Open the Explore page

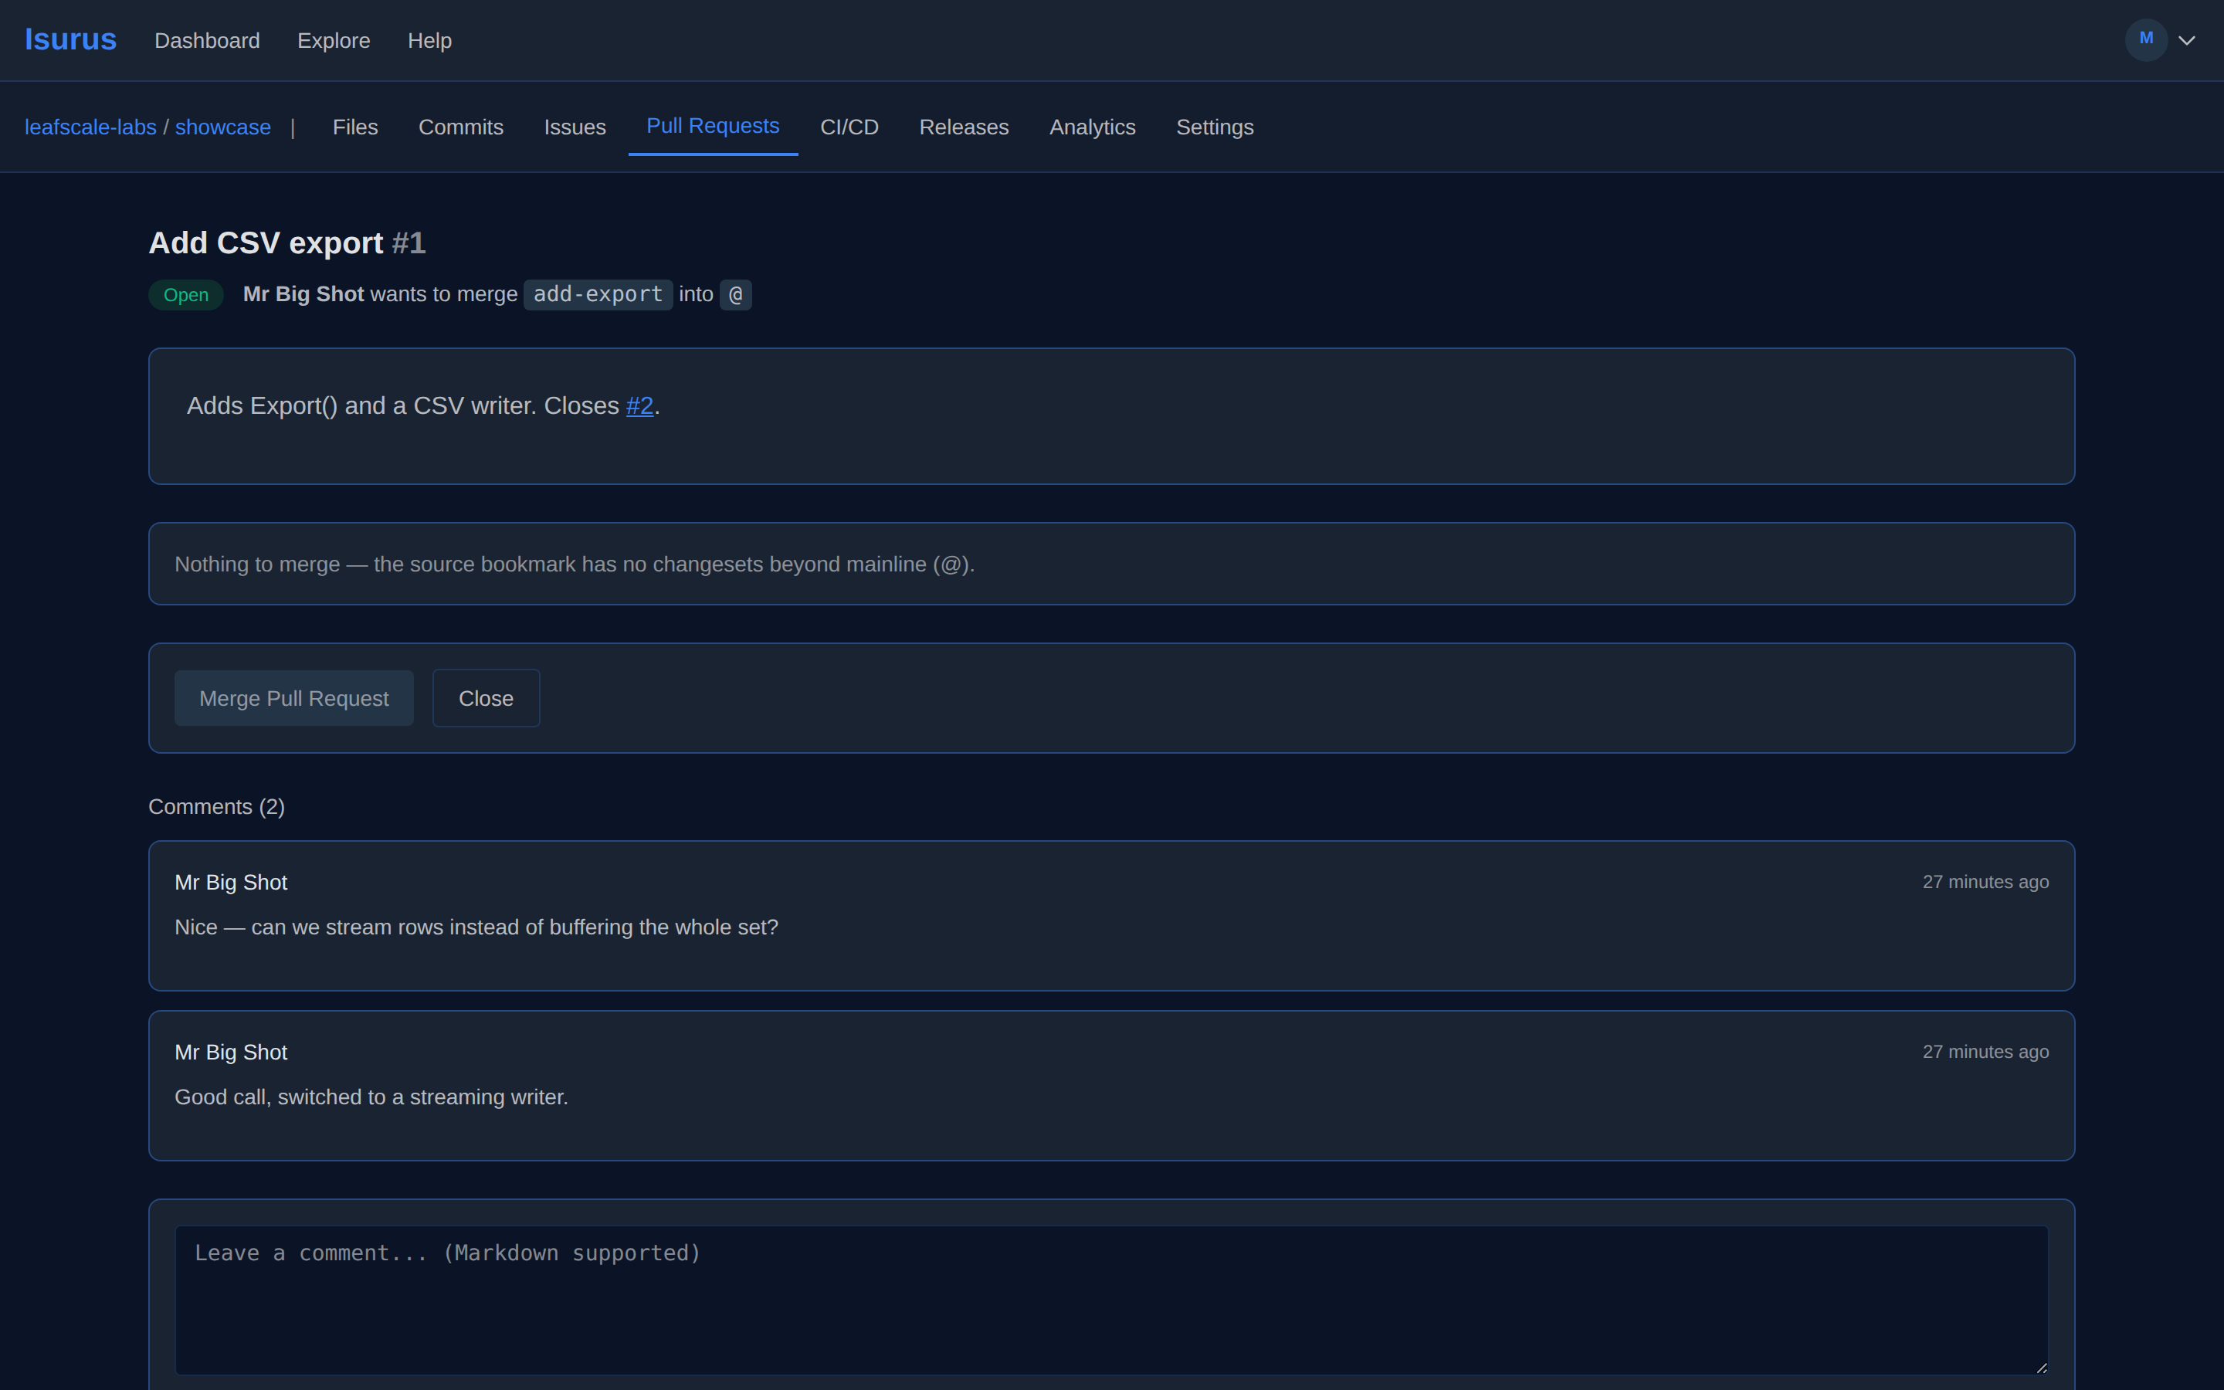pos(334,40)
